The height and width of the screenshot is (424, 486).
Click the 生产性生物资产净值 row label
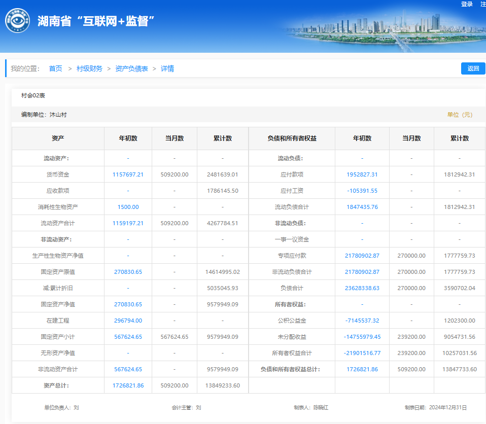tap(58, 256)
